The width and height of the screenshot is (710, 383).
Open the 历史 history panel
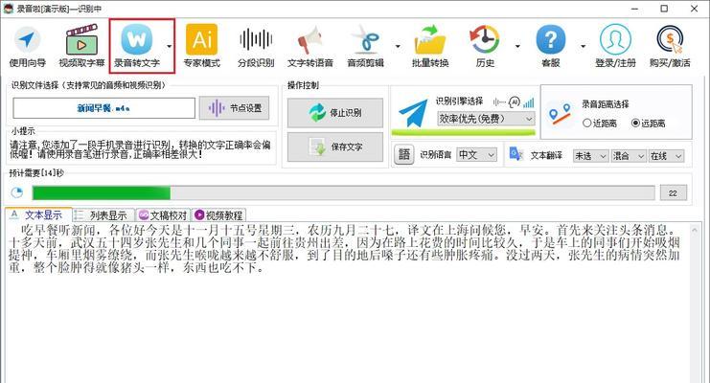click(485, 46)
